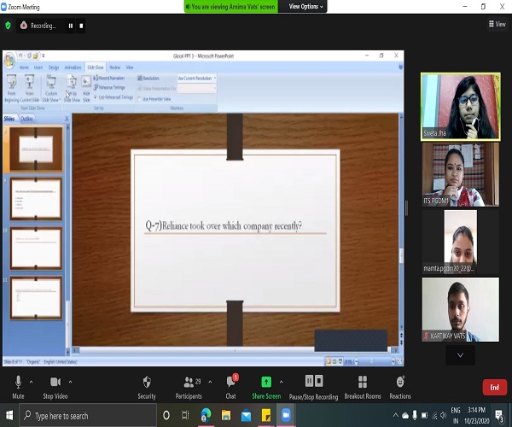The image size is (512, 427).
Task: Open the View Options dropdown
Action: 305,7
